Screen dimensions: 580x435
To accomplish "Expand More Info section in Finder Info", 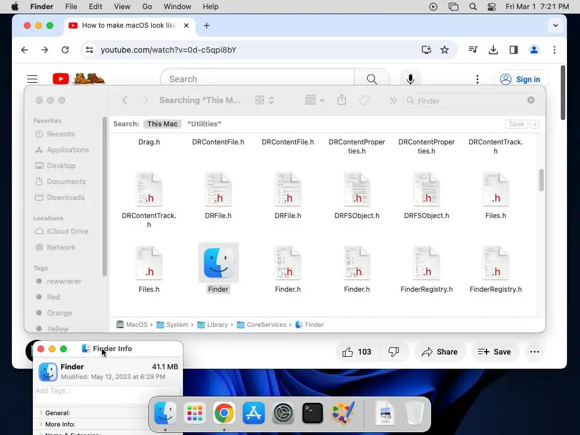I will coord(41,424).
